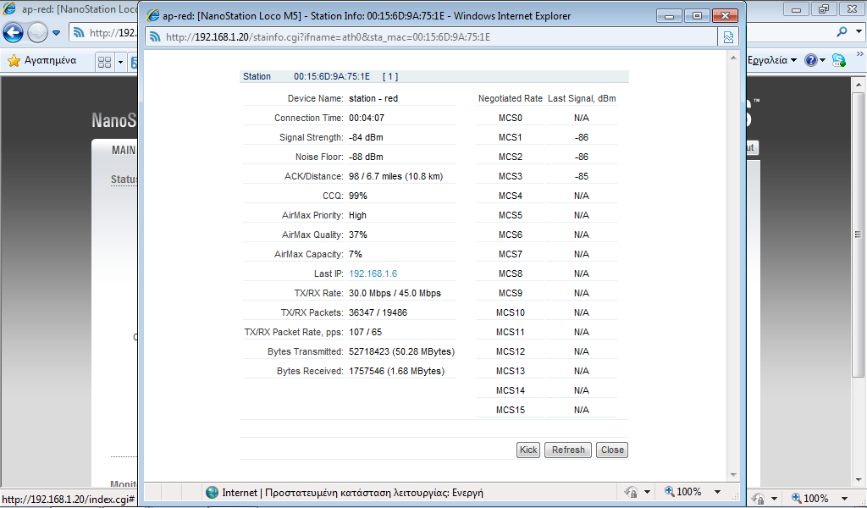Image resolution: width=867 pixels, height=508 pixels.
Task: Select the TX/RX Rate value 30.0 Mbps / 45.0 Mbps
Action: coord(395,293)
